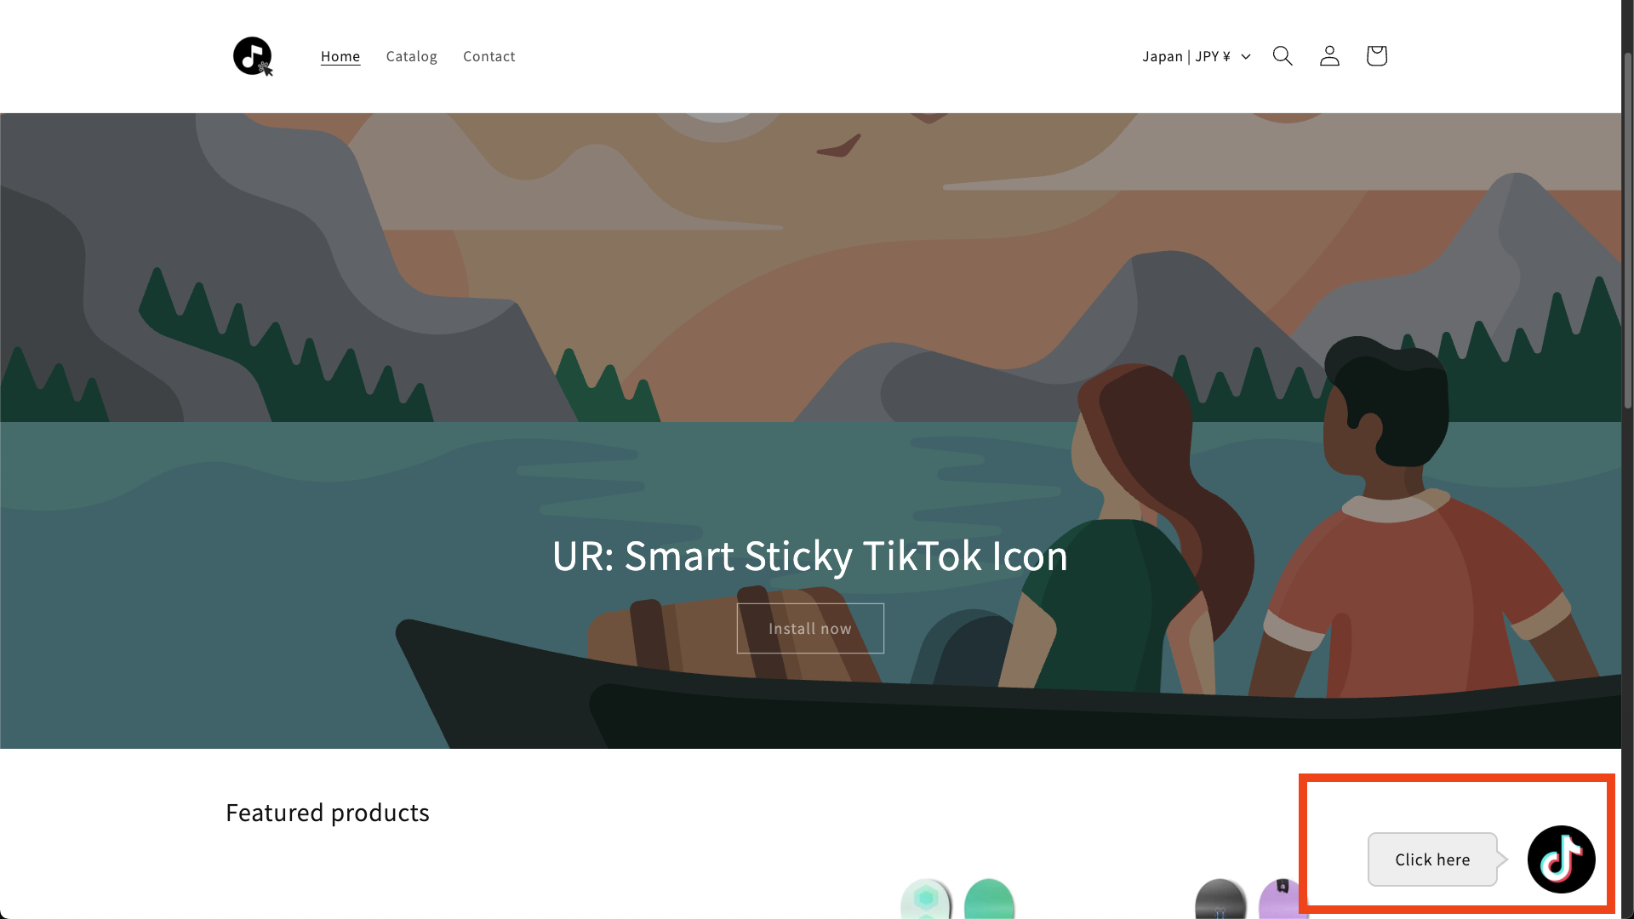Open the Contact menu link
The width and height of the screenshot is (1634, 919).
pos(489,56)
